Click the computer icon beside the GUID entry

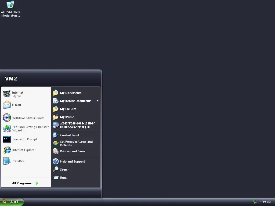56,125
